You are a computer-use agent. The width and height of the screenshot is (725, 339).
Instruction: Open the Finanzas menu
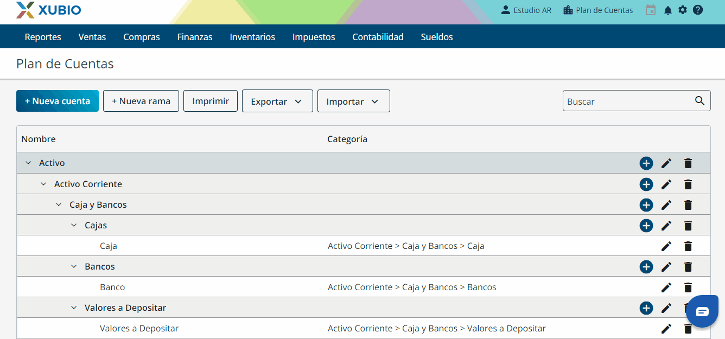click(195, 37)
